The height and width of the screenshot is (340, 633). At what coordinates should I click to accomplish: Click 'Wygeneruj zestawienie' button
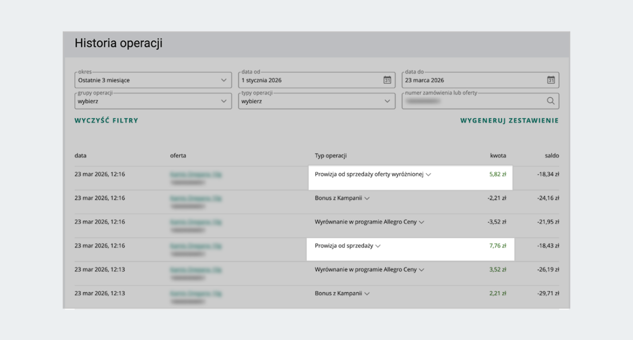tap(509, 121)
